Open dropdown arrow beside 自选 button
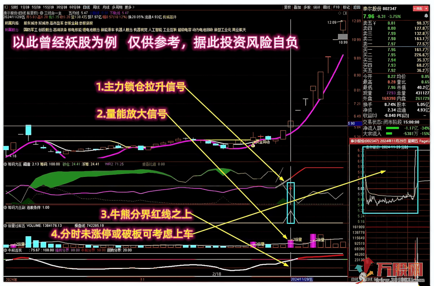 click(x=426, y=8)
